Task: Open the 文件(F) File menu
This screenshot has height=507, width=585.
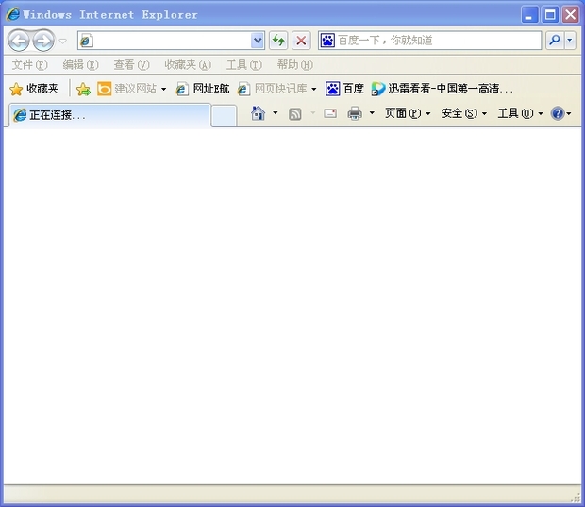Action: coord(29,65)
